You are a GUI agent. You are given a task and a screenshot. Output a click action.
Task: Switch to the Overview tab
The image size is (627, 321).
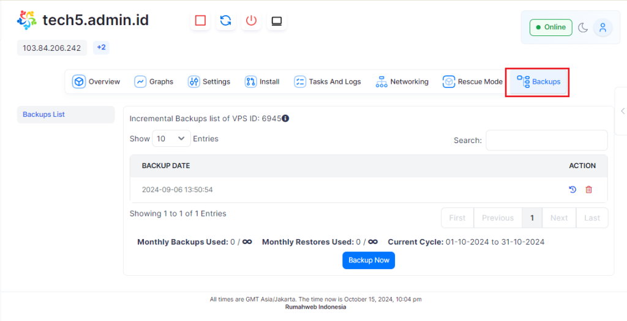[x=96, y=82]
